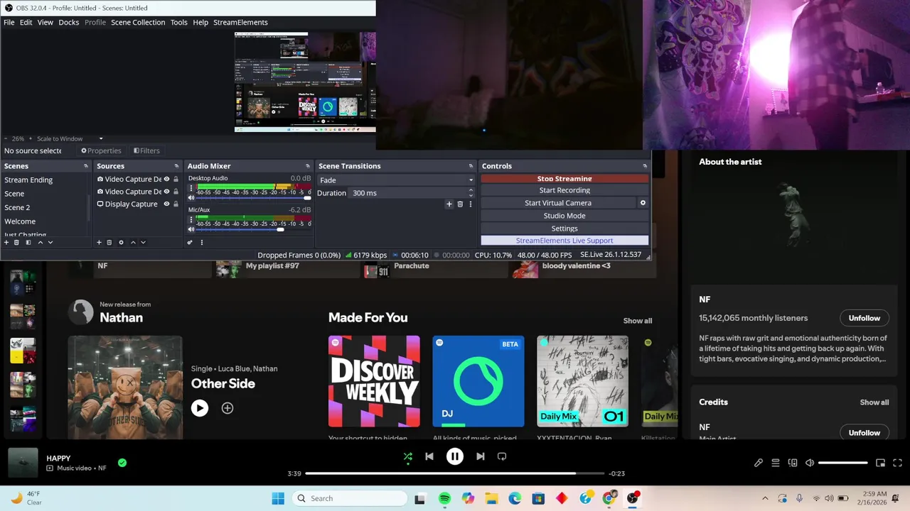Image resolution: width=910 pixels, height=511 pixels.
Task: Pause the playing song in Spotify
Action: (x=455, y=456)
